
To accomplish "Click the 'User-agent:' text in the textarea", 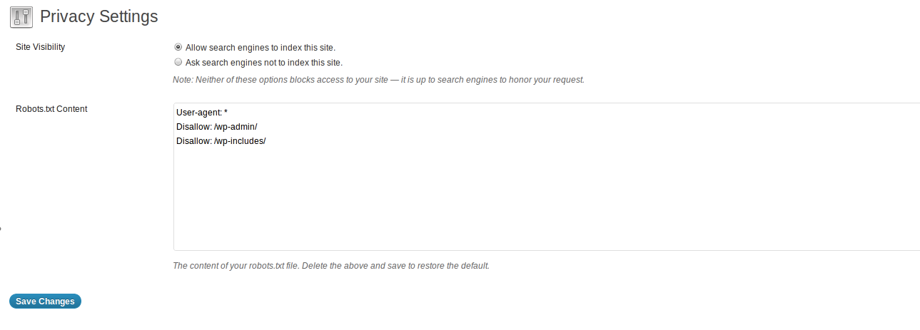I will (198, 113).
